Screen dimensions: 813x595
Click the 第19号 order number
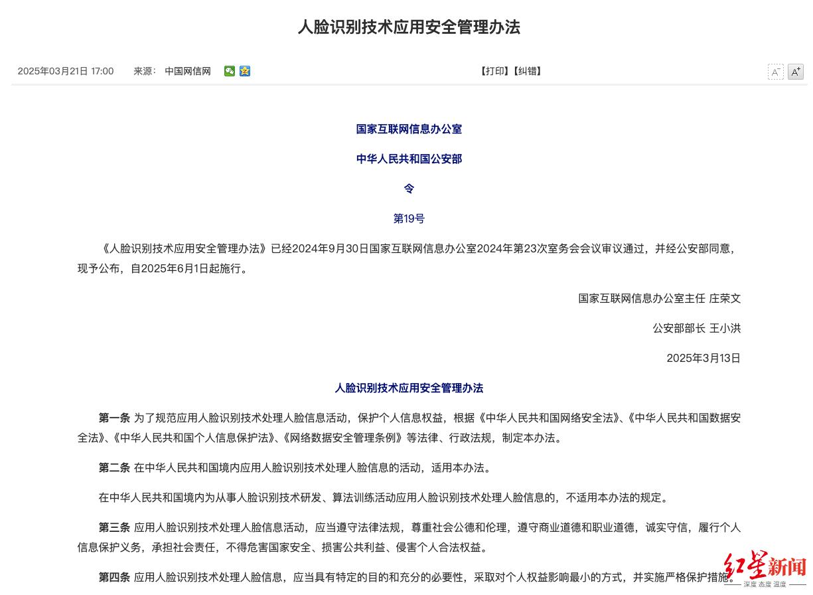409,218
